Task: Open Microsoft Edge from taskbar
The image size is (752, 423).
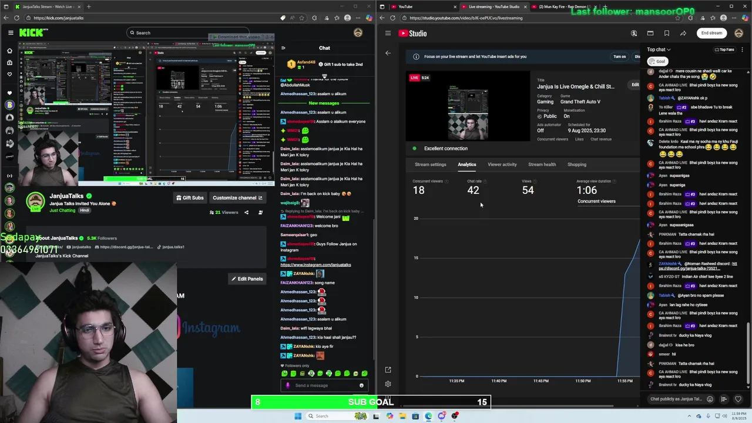Action: click(x=428, y=416)
